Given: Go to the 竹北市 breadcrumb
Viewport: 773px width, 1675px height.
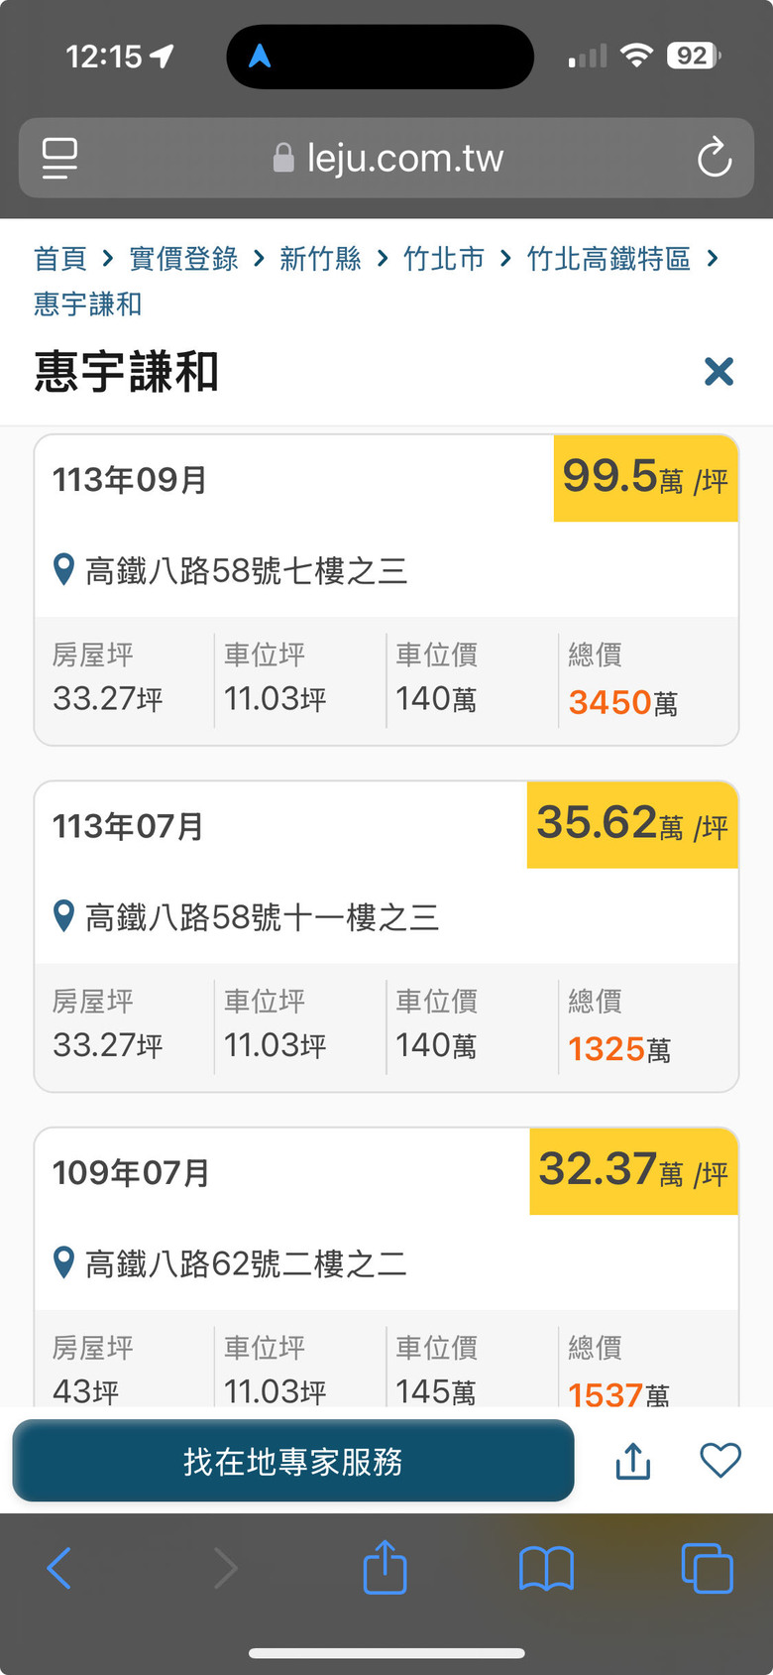Looking at the screenshot, I should (x=444, y=259).
